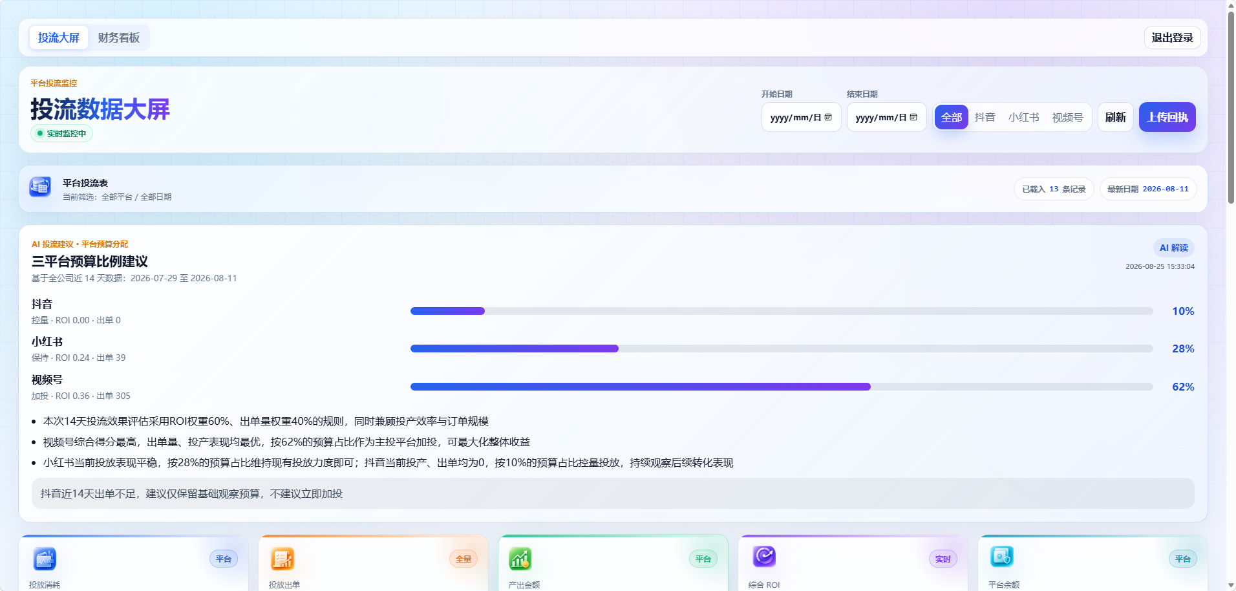Switch to the 财务看板 tab
The width and height of the screenshot is (1236, 591).
click(119, 38)
